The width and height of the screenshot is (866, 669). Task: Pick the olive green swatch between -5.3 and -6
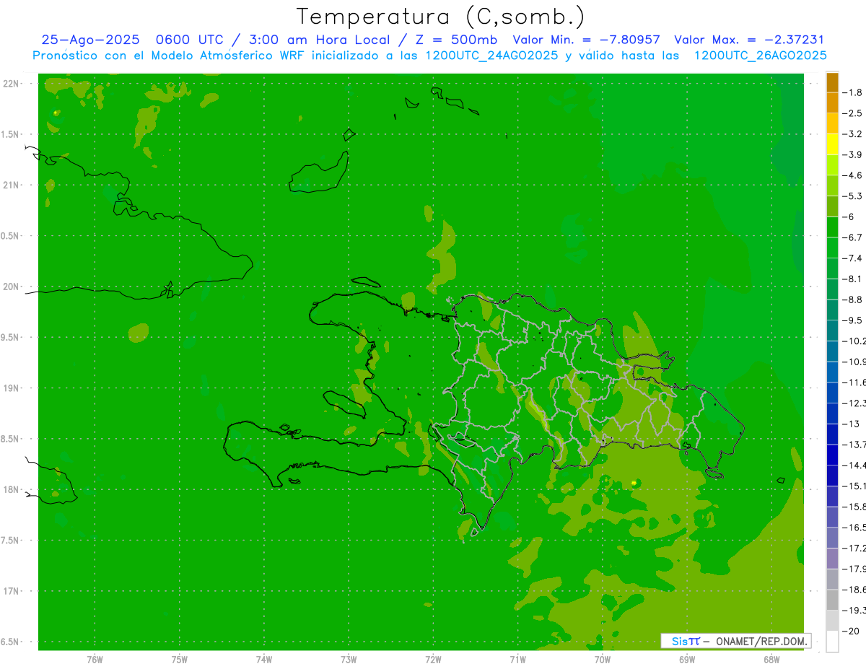(x=832, y=206)
